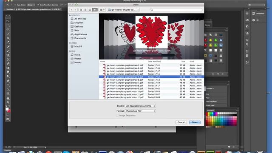Open the item arrangement dropdown in dialog toolbar
Viewport: 272px width, 153px height.
click(x=102, y=10)
